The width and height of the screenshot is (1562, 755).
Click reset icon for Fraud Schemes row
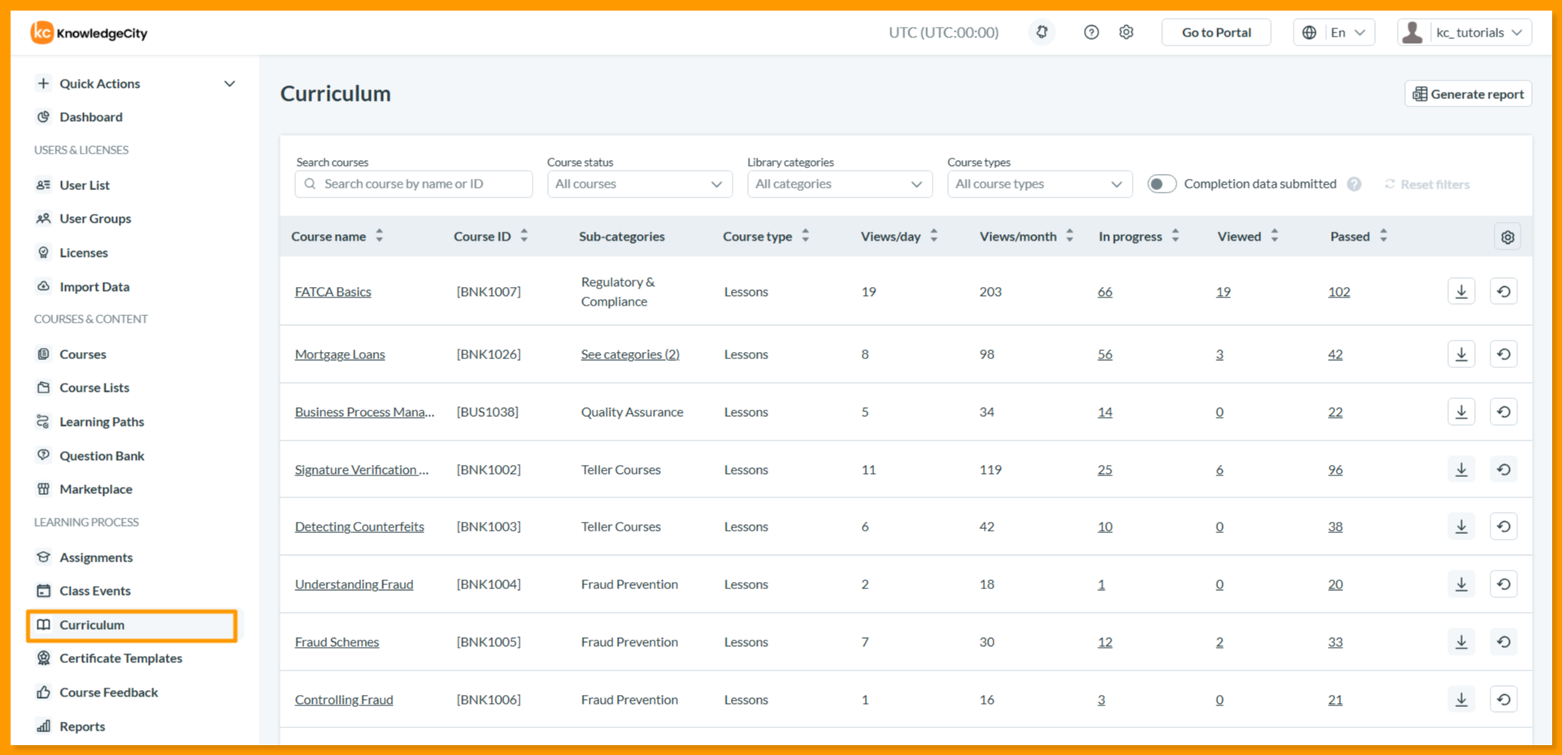click(1503, 642)
